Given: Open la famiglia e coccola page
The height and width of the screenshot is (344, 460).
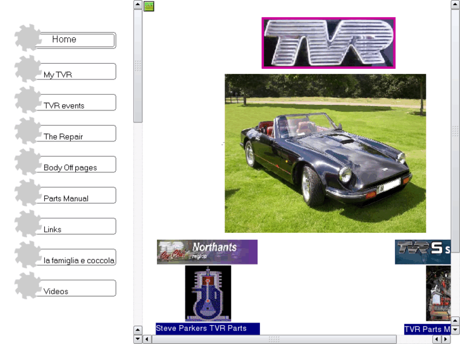Looking at the screenshot, I should pos(77,257).
